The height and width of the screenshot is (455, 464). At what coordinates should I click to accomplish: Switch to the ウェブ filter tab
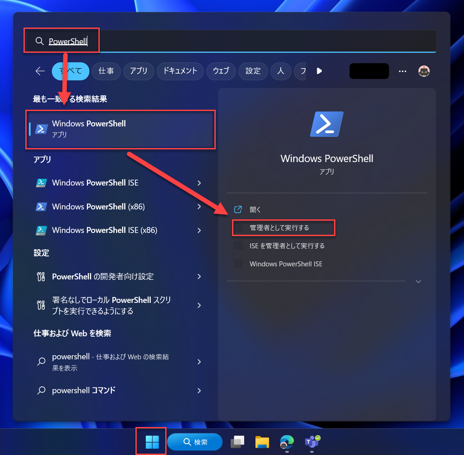point(221,71)
